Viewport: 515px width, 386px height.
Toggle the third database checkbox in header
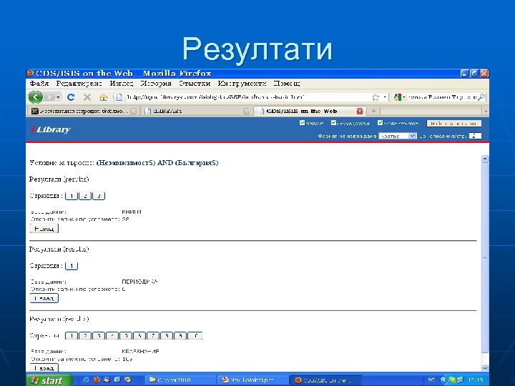pos(380,123)
